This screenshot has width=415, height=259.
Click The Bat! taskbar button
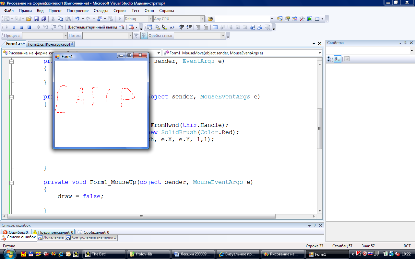[x=104, y=254]
